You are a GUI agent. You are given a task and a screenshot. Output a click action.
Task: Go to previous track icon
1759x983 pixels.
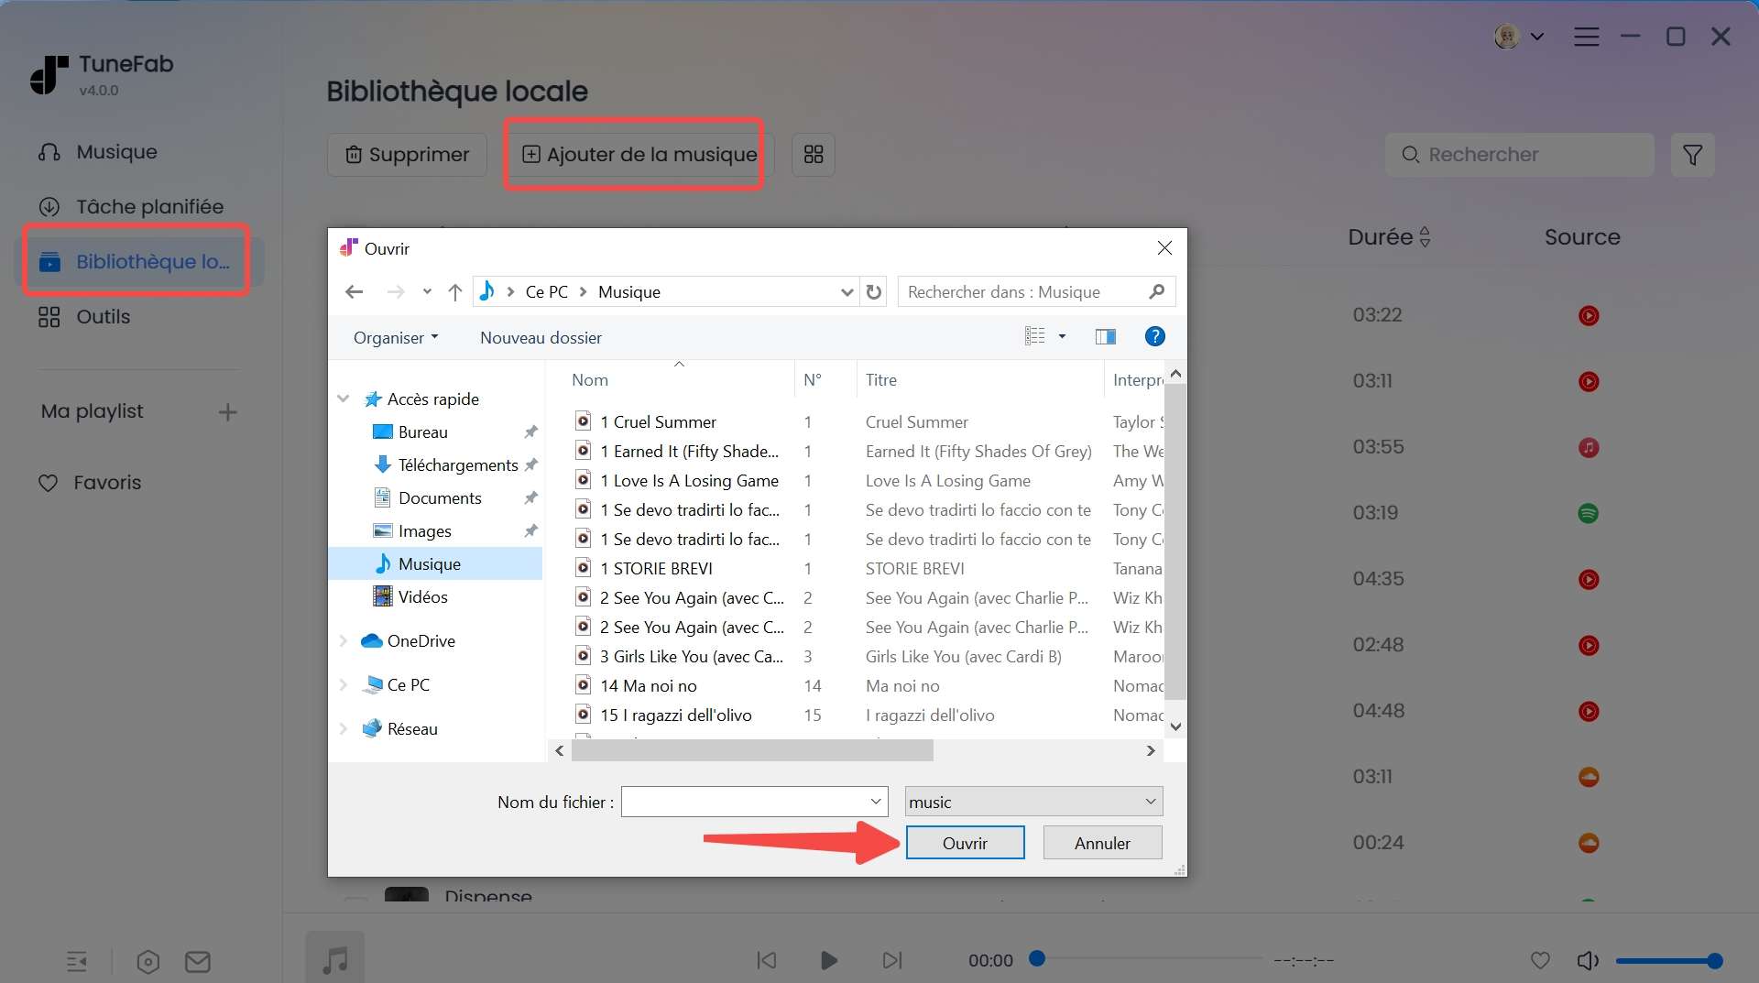click(767, 959)
